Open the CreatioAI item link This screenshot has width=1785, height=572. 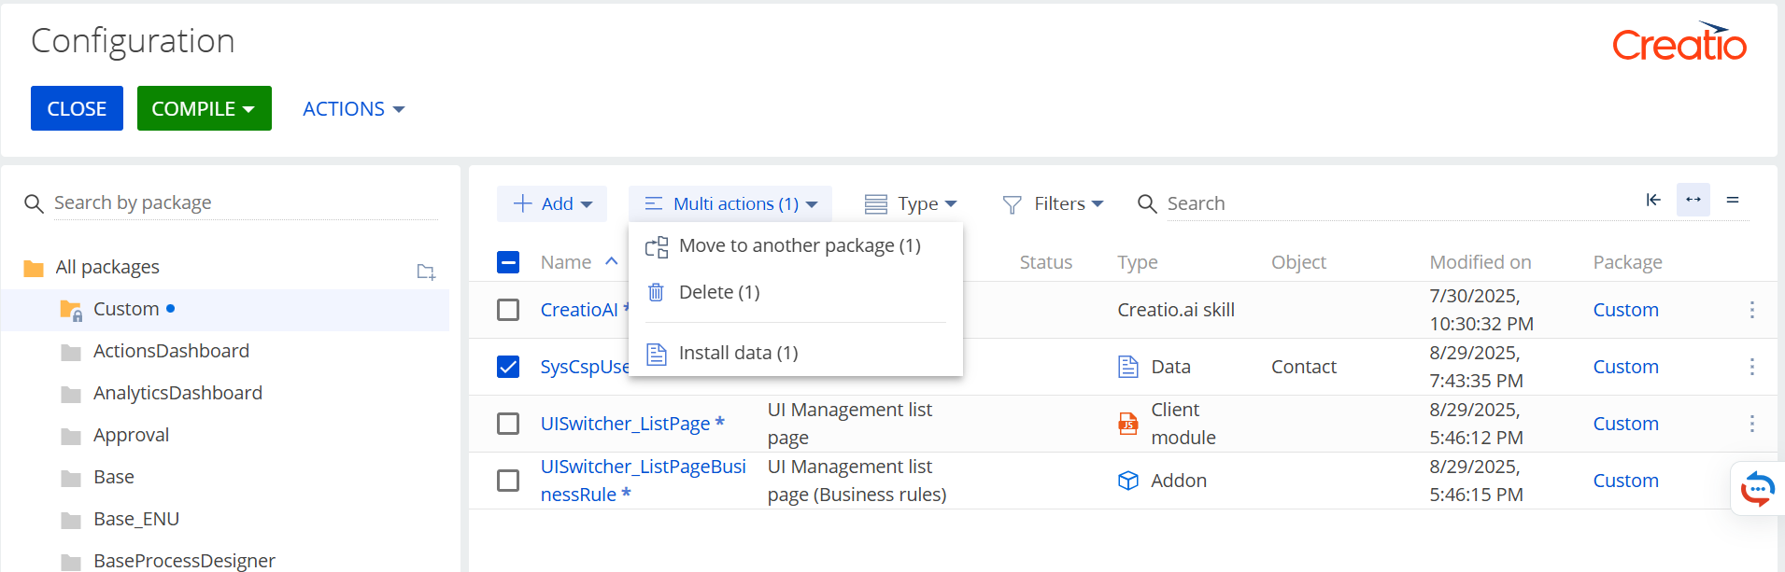580,310
